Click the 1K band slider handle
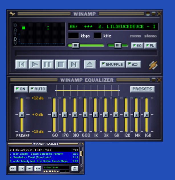The width and height of the screenshot is (175, 180). (x=95, y=115)
